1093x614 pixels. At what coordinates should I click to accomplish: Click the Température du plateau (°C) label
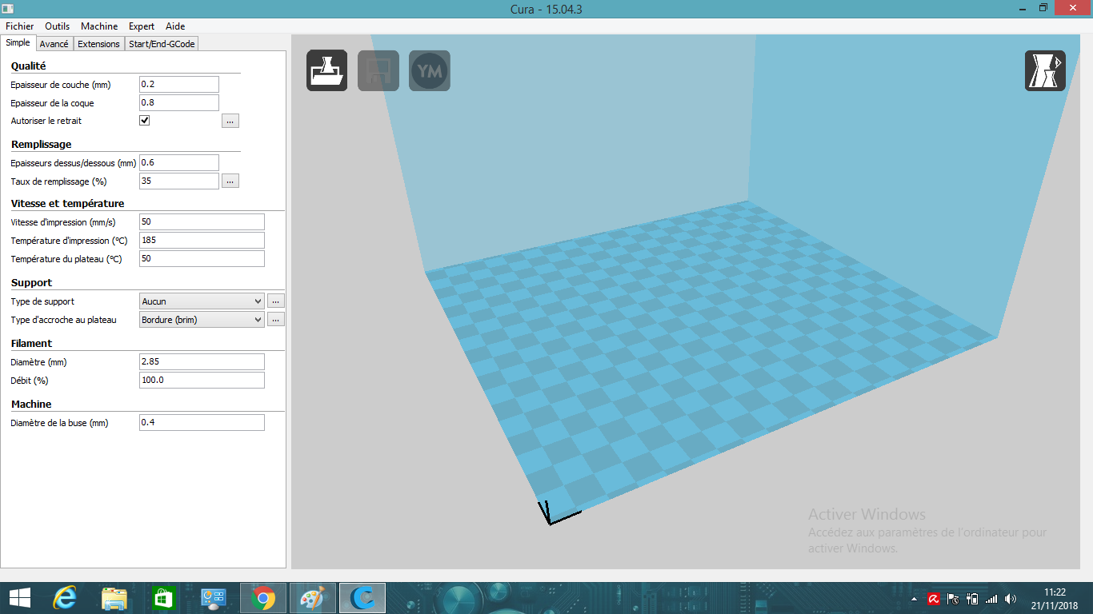coord(66,259)
